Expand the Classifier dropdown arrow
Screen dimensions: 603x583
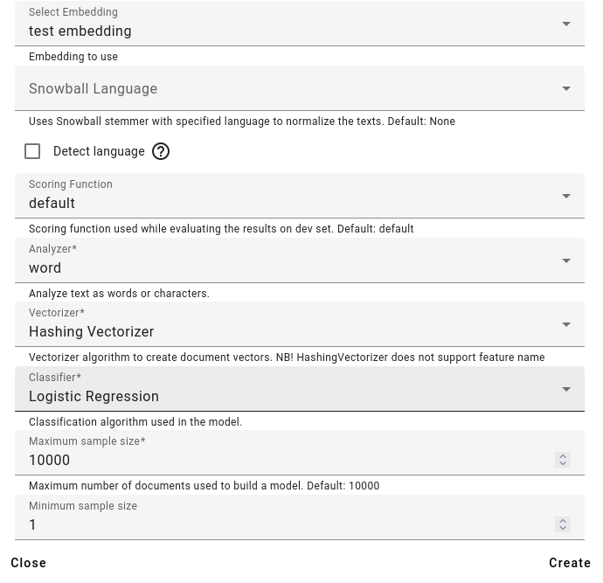point(566,390)
